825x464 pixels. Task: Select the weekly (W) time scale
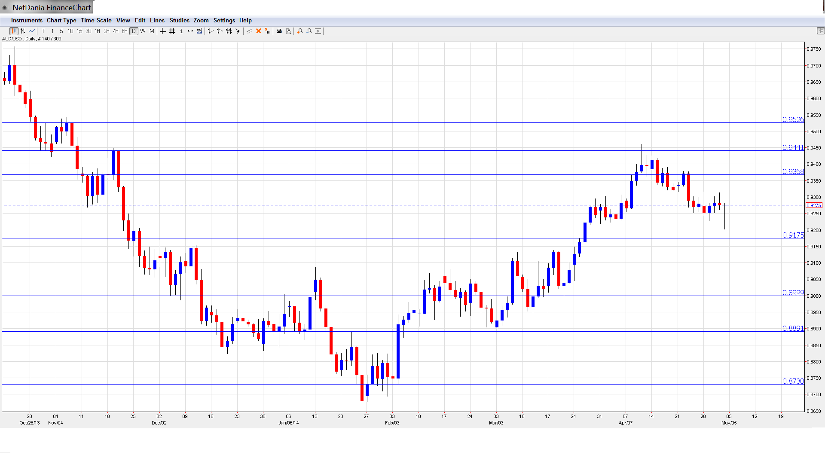click(x=143, y=31)
